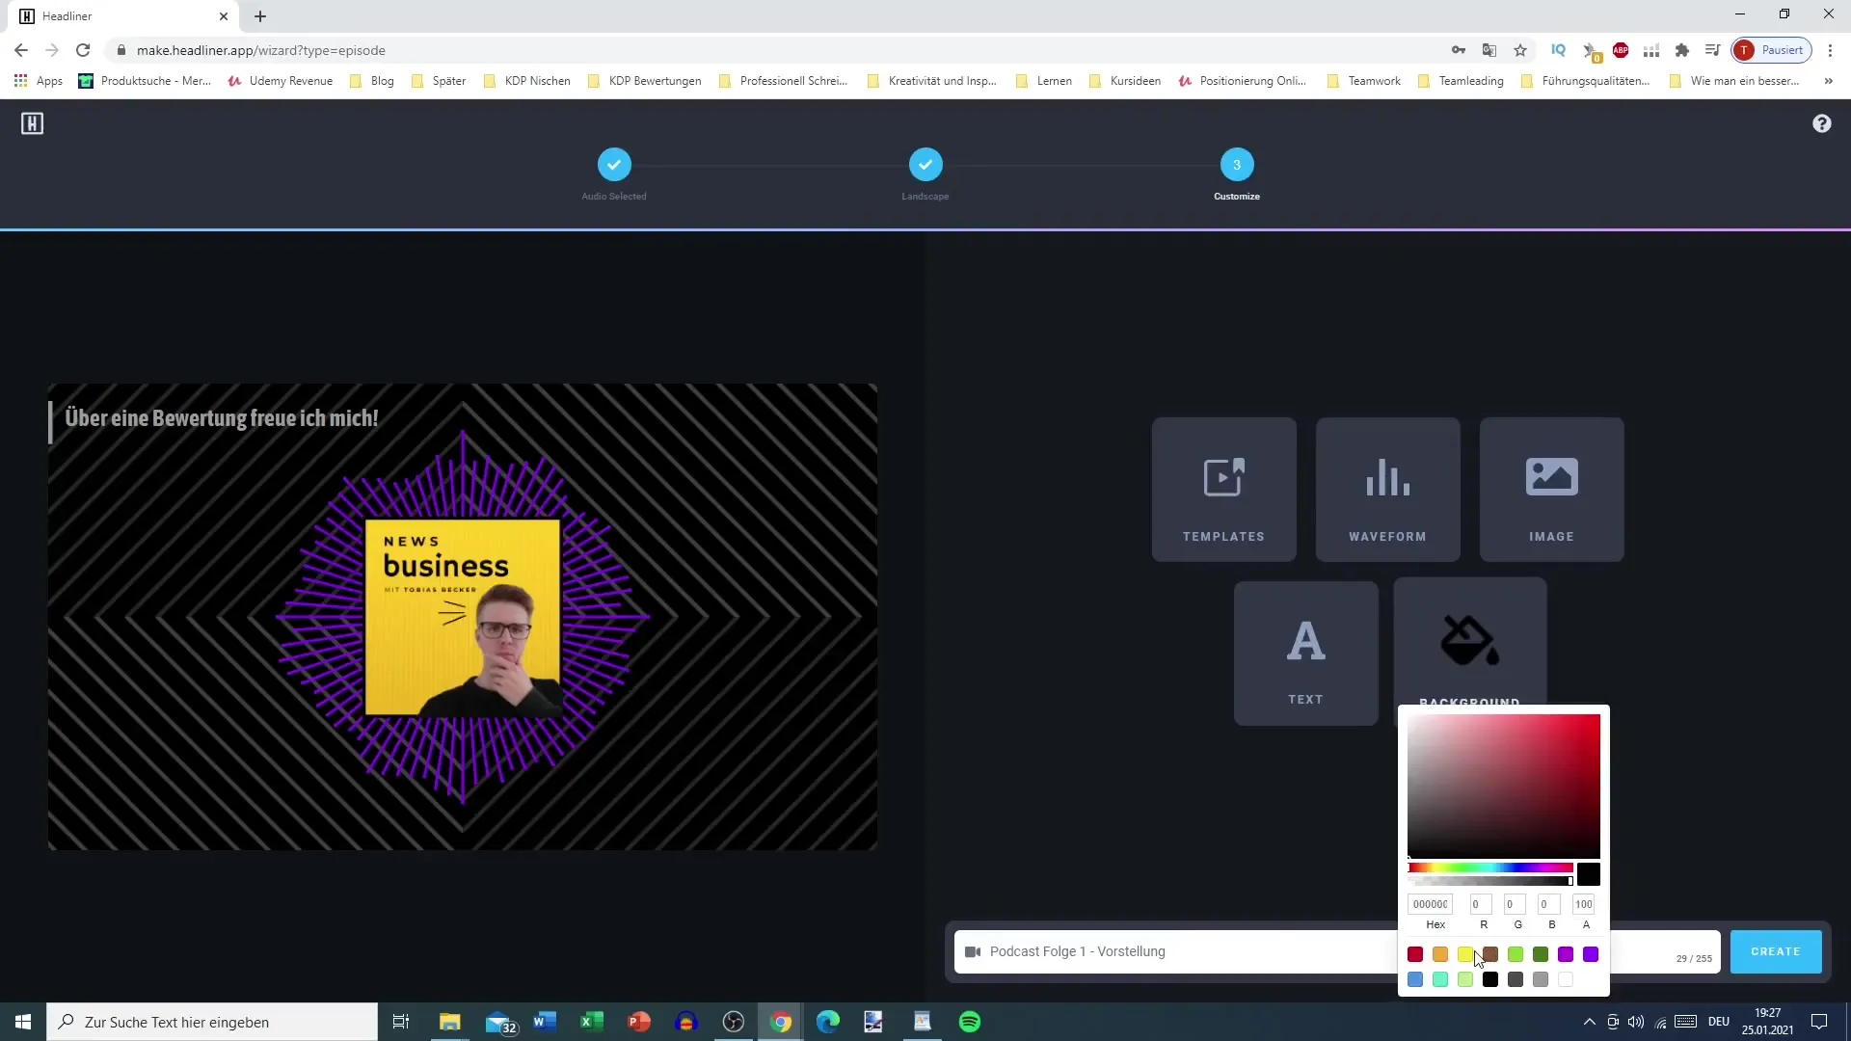Click the Pausiert profile button

pyautogui.click(x=1772, y=50)
